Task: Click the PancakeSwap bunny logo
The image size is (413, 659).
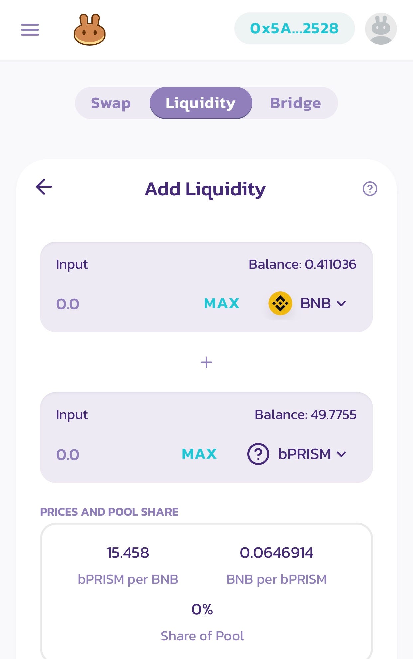Action: coord(89,29)
